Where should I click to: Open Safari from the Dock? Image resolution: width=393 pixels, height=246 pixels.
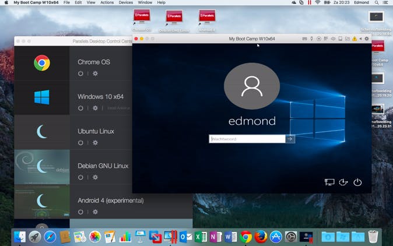pyautogui.click(x=50, y=237)
